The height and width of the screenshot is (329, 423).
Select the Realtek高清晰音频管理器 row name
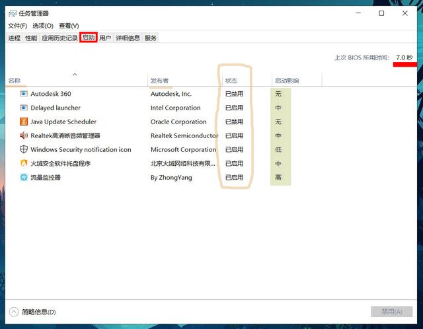pyautogui.click(x=65, y=135)
